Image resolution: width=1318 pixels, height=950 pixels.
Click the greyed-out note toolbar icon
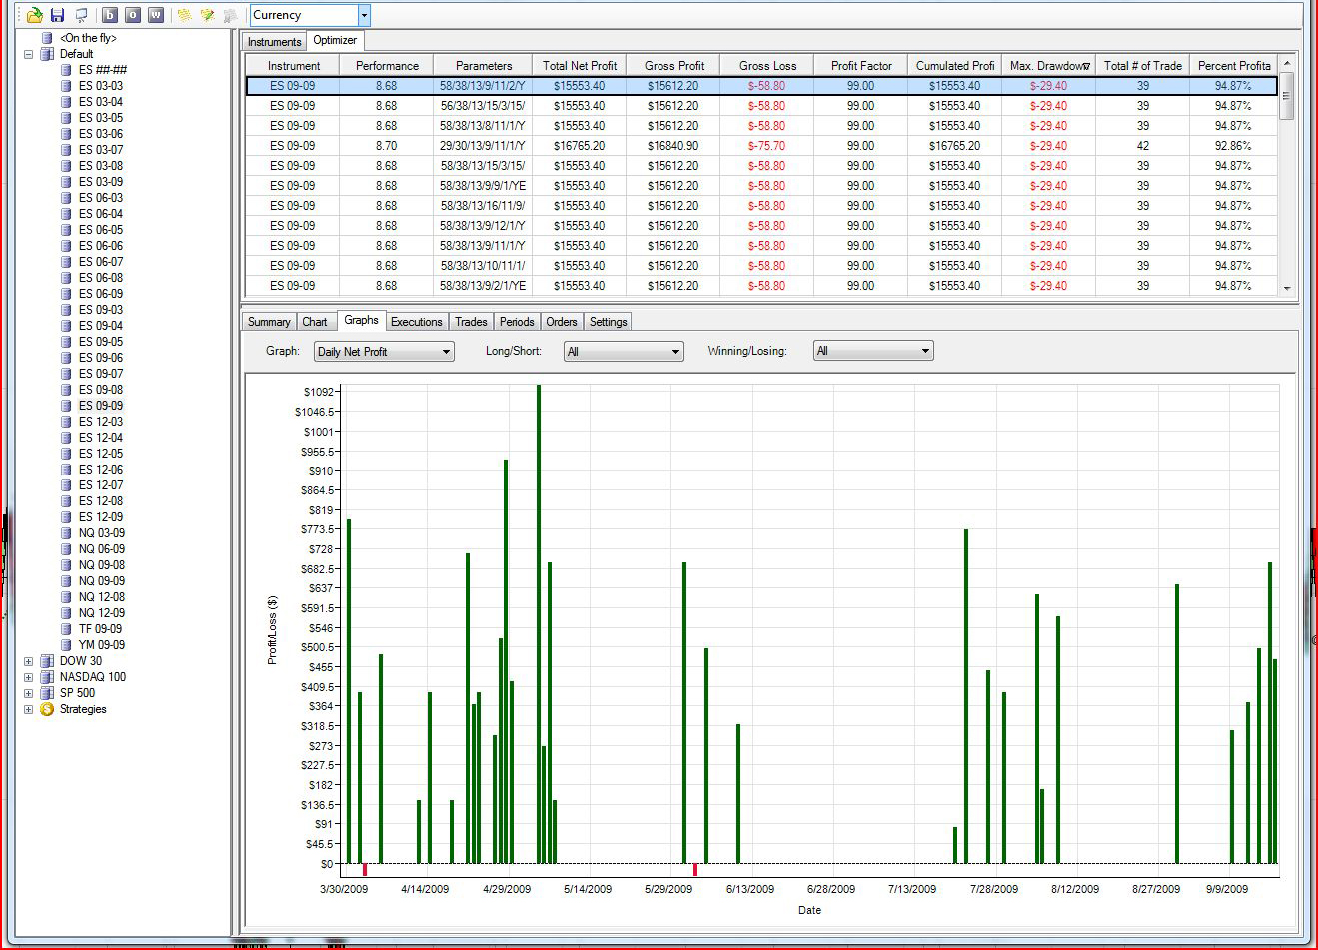(230, 15)
